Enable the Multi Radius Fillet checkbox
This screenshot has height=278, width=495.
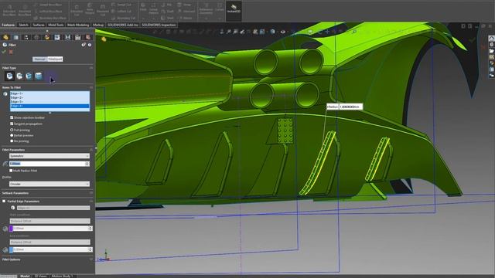pyautogui.click(x=11, y=171)
